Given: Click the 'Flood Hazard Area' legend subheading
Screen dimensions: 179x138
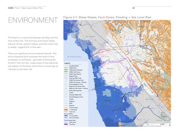Looking at the screenshot, I should click(70, 120).
